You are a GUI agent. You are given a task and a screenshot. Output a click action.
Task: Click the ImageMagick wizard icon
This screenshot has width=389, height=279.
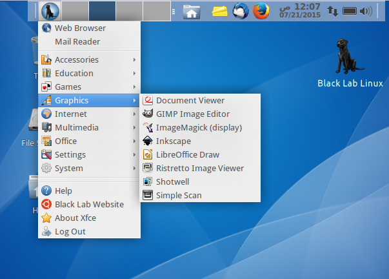(148, 127)
